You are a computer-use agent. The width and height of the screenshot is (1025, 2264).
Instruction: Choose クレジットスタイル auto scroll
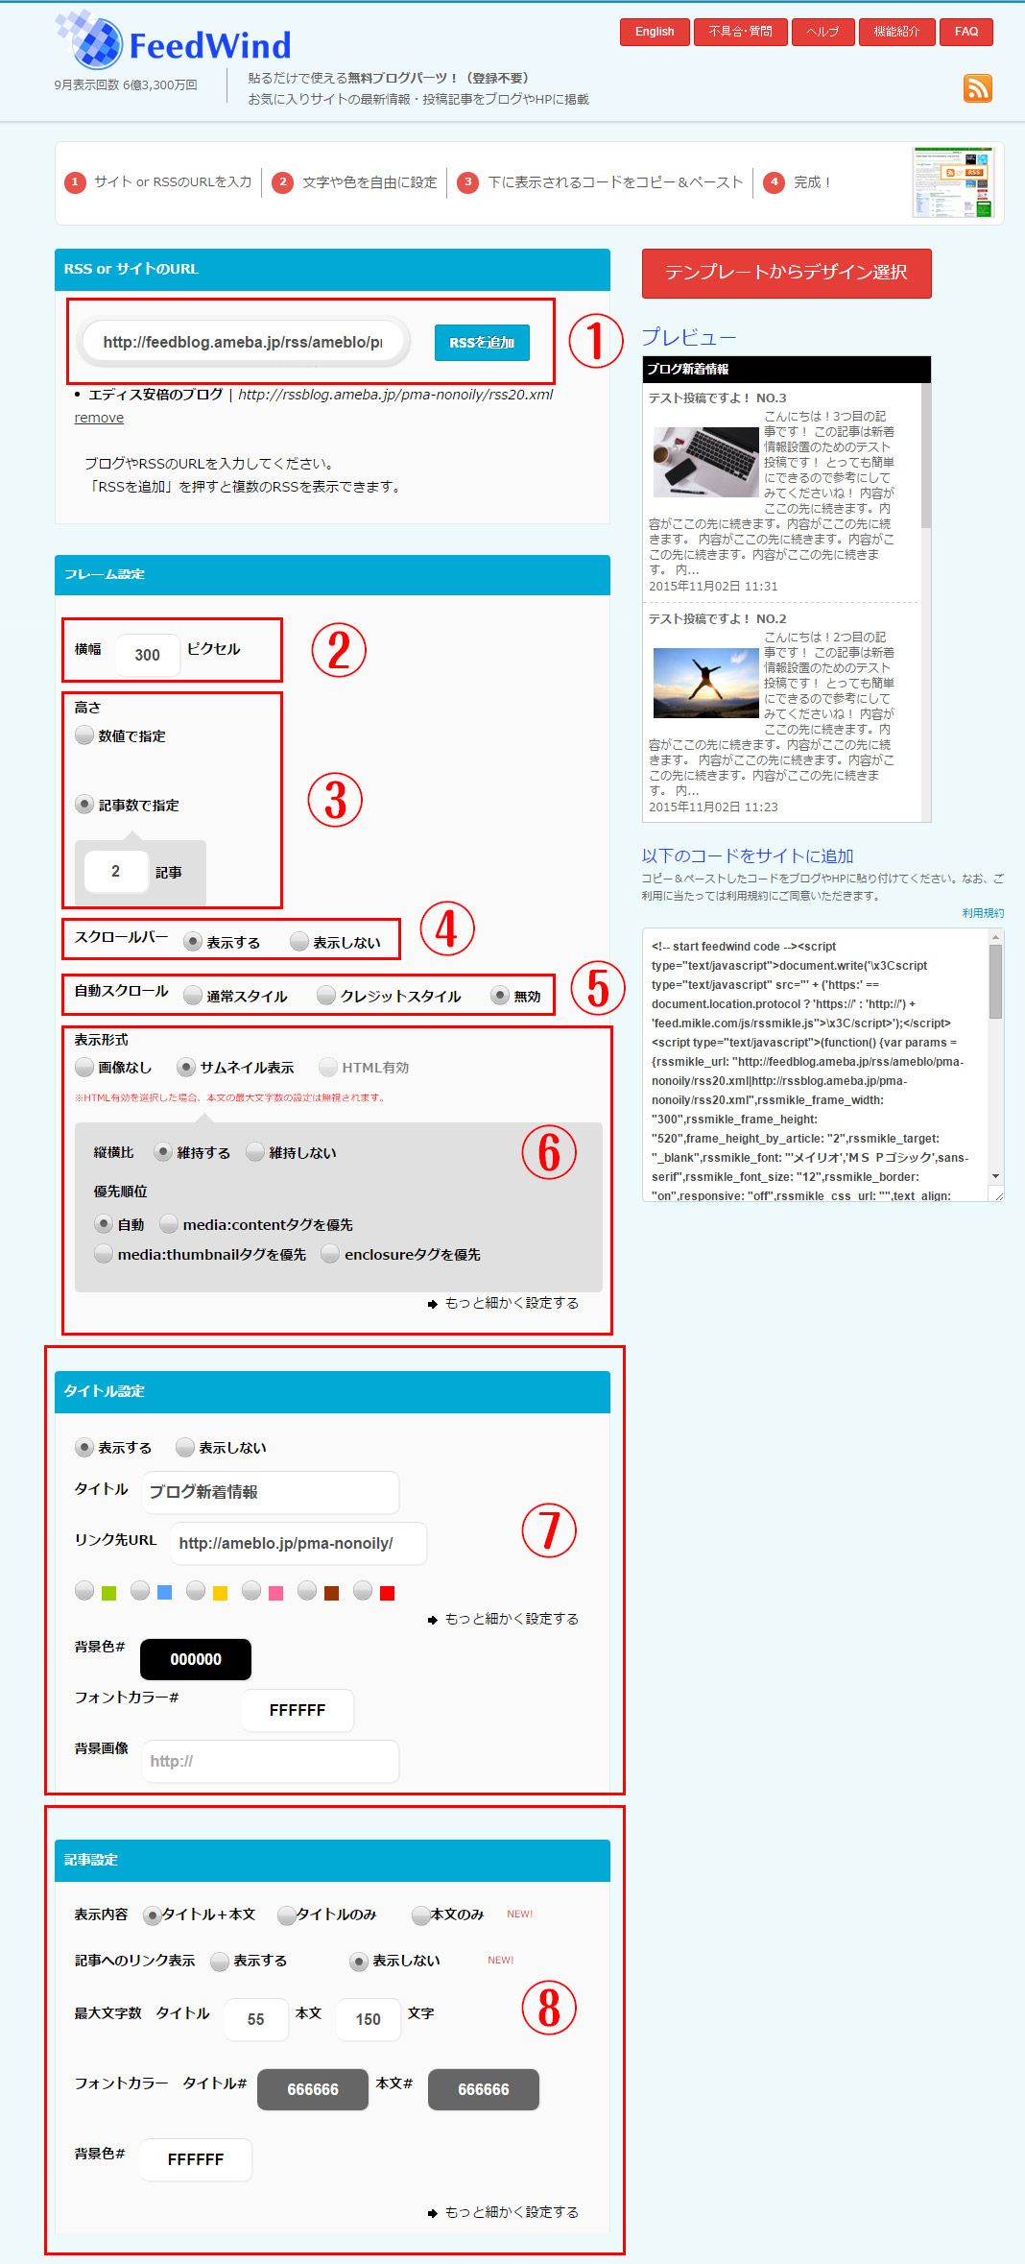pyautogui.click(x=326, y=996)
